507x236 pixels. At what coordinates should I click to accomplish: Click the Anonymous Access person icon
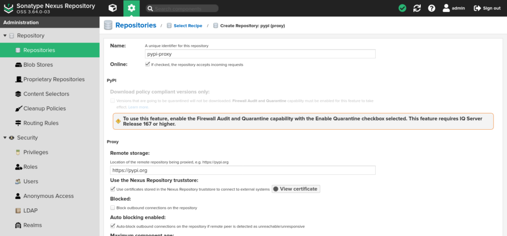click(x=18, y=196)
